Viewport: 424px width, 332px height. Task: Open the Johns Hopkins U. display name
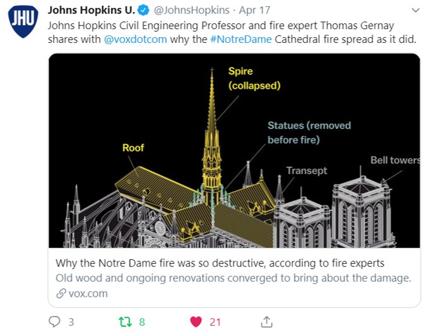pos(91,10)
